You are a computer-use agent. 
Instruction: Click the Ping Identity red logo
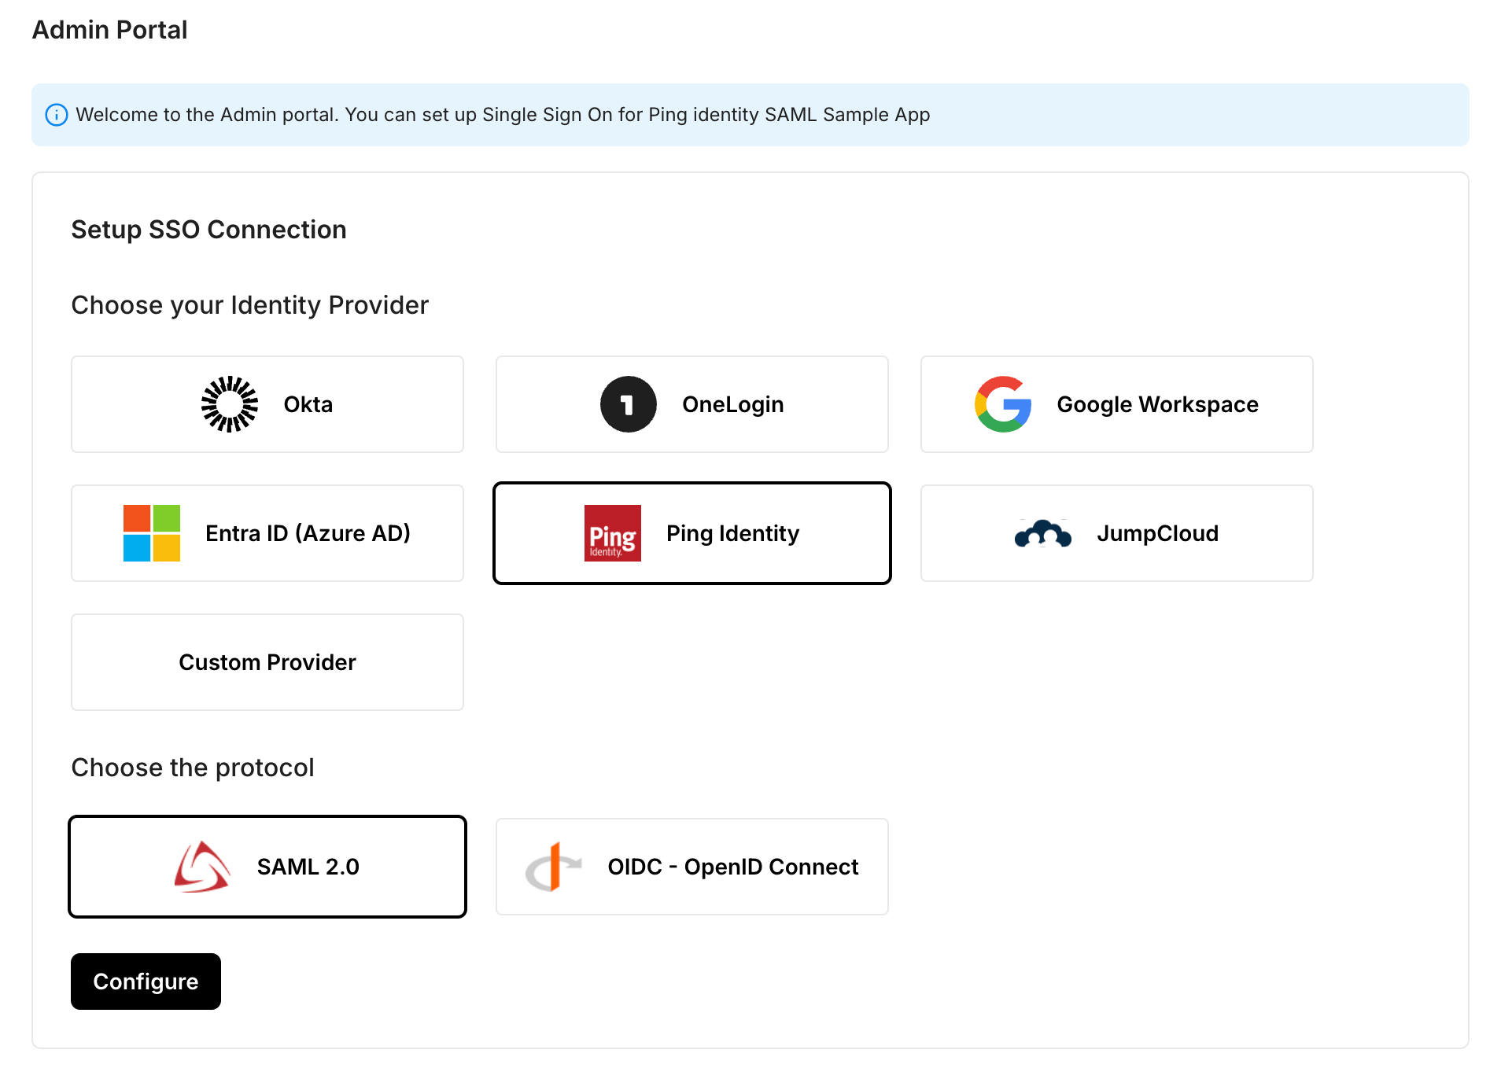click(x=613, y=533)
